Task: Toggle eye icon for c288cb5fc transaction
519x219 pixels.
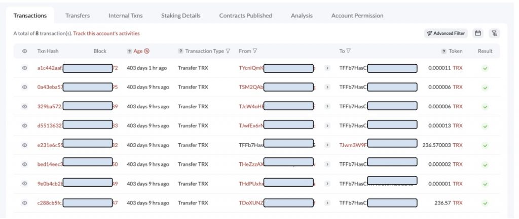Action: [x=24, y=203]
